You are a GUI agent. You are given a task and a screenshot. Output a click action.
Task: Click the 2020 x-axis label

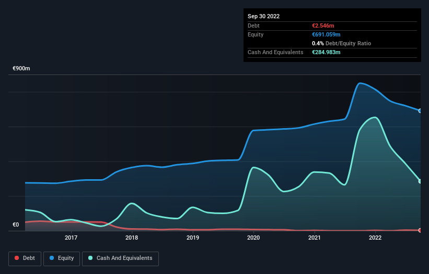[x=253, y=238]
